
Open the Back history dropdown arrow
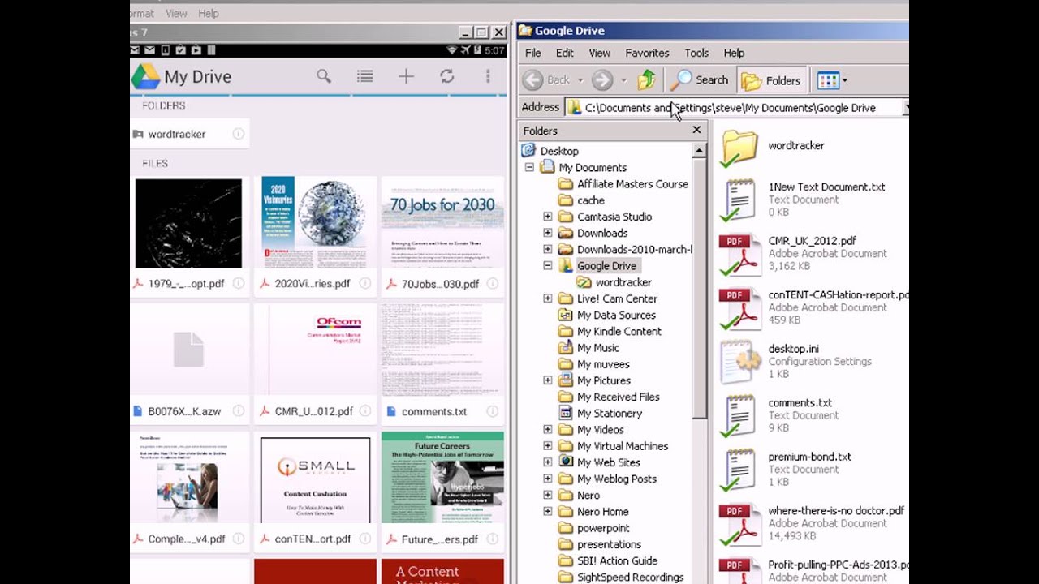(x=580, y=80)
